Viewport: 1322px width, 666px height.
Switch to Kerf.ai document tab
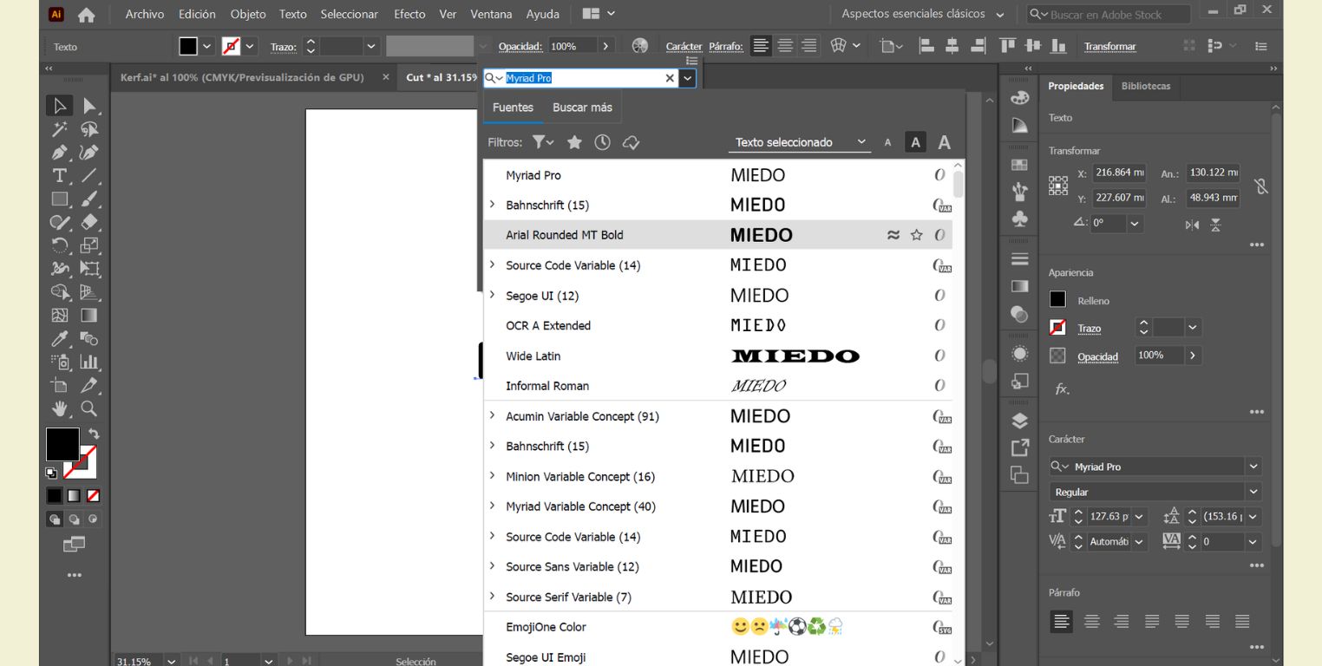[242, 77]
